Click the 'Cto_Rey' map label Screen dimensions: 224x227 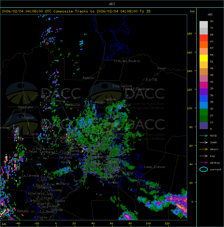[x=46, y=177]
